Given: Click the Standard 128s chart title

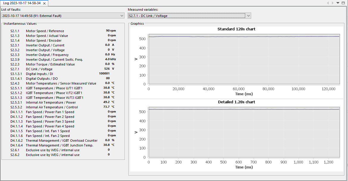Looking at the screenshot, I should pyautogui.click(x=236, y=29).
